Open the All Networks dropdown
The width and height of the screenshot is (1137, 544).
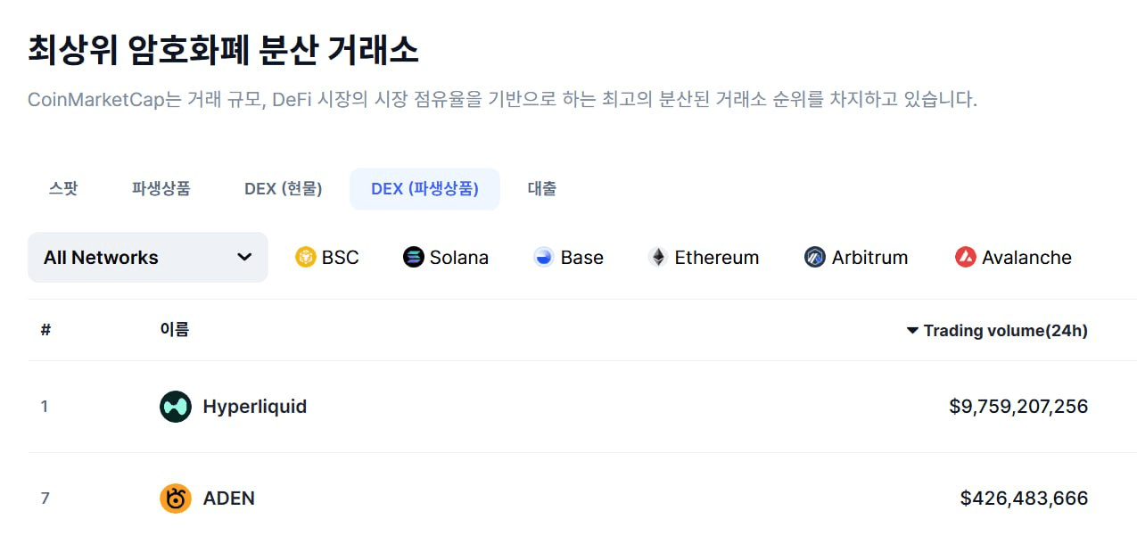(148, 258)
